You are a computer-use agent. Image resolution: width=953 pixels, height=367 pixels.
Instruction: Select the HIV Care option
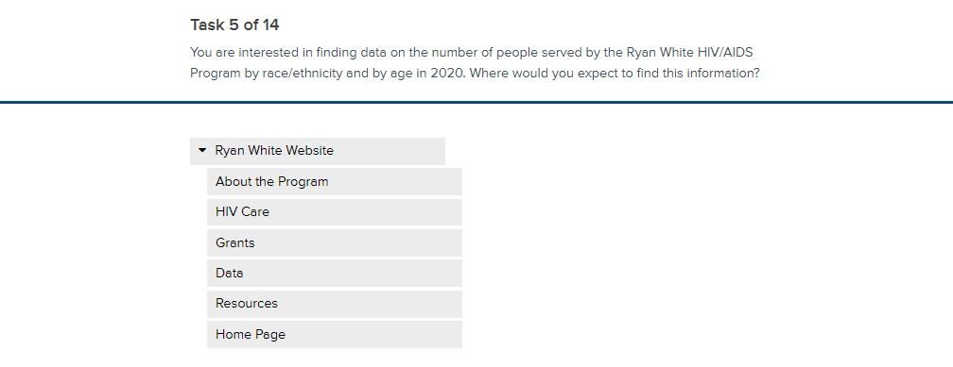[x=335, y=211]
